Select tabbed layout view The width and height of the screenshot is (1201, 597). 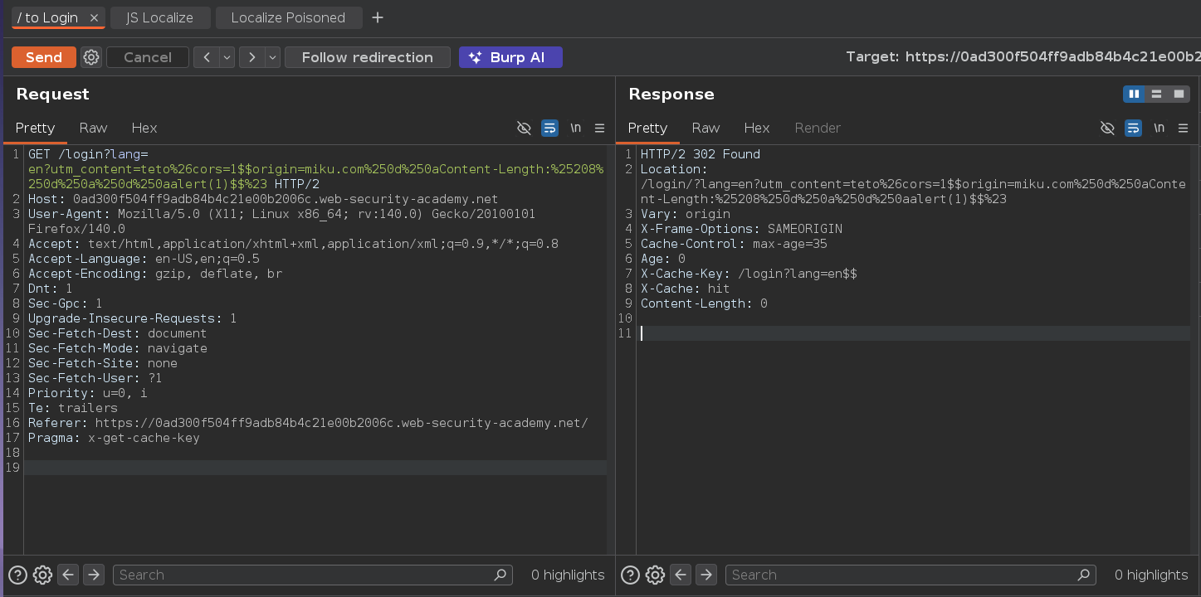click(1179, 95)
